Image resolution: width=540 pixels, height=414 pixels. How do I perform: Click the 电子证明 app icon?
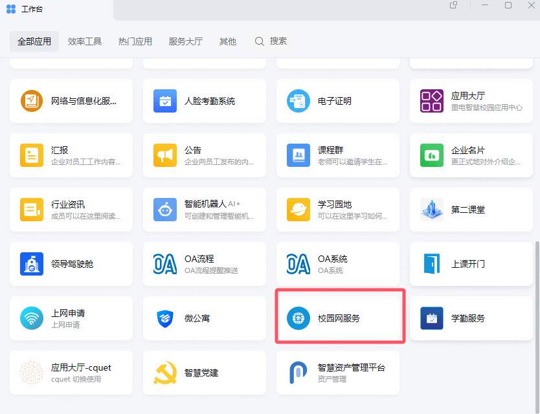(298, 101)
